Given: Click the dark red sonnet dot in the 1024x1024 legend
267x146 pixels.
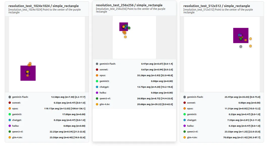Looking at the screenshot, I should pos(10,103).
